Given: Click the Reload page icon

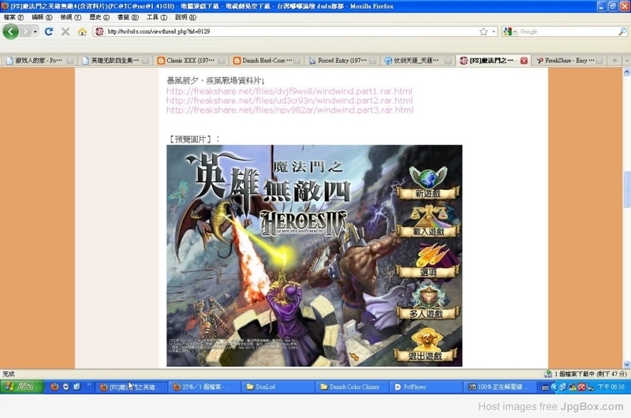Looking at the screenshot, I should (49, 32).
